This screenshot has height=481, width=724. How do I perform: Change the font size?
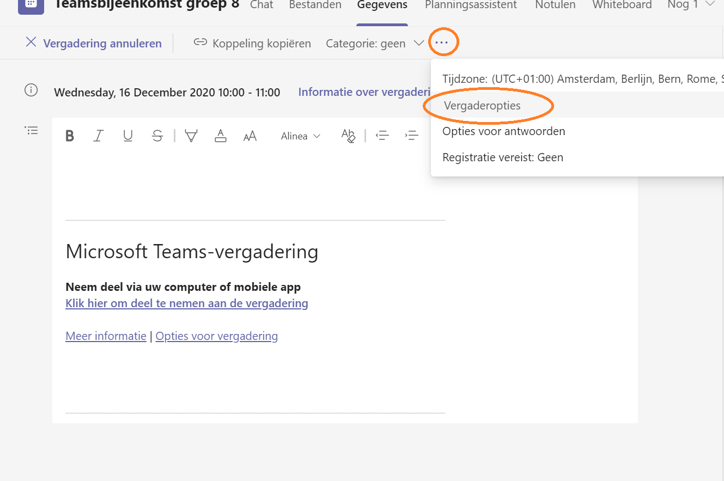pos(250,136)
